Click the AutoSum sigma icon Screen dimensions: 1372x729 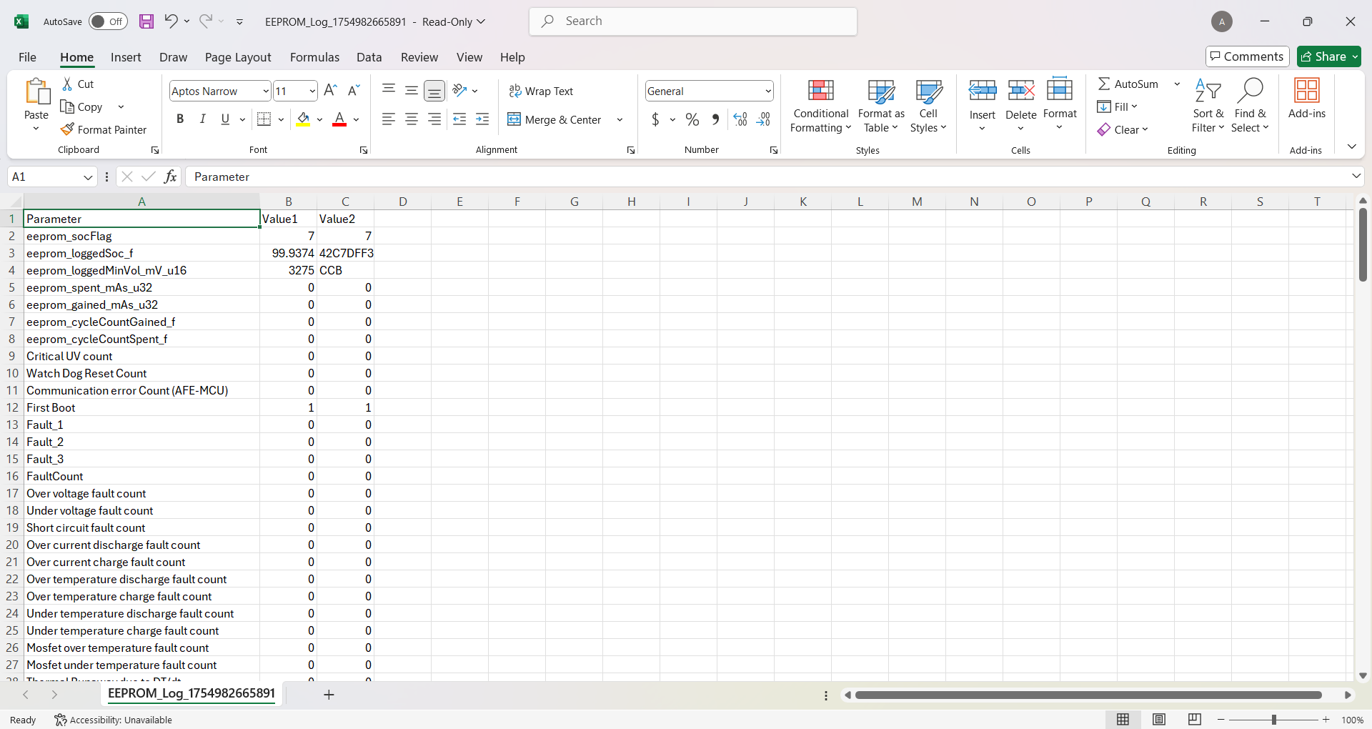point(1104,84)
